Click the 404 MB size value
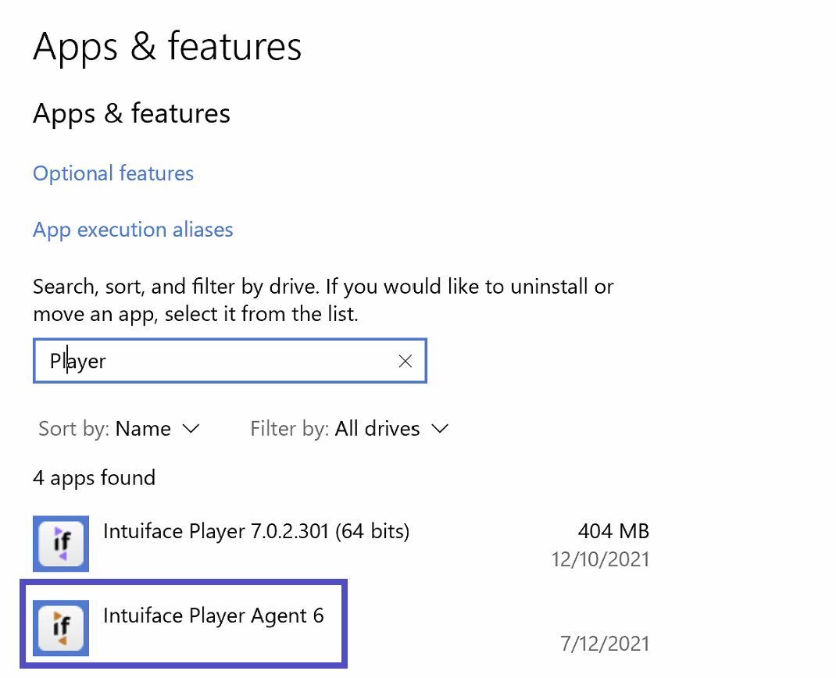Screen dimensions: 836x678 613,531
